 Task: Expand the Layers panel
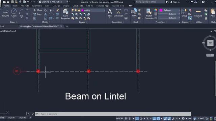(x=83, y=22)
